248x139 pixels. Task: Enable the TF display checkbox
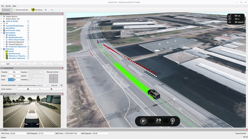28,23
